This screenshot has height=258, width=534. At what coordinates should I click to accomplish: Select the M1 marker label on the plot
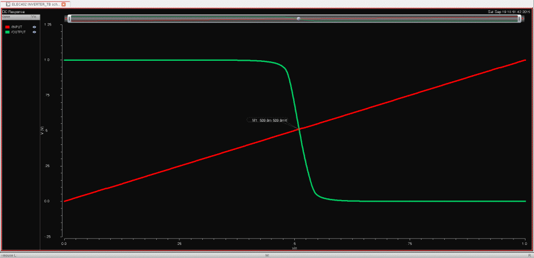pos(267,120)
